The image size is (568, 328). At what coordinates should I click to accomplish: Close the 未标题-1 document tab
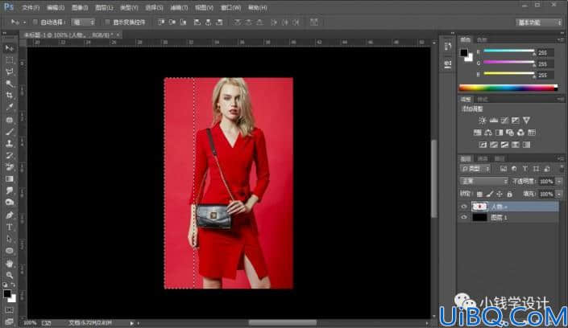(118, 35)
